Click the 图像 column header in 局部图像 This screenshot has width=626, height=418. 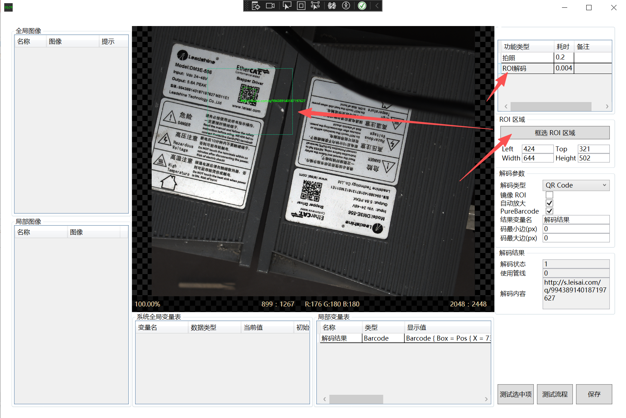[94, 232]
